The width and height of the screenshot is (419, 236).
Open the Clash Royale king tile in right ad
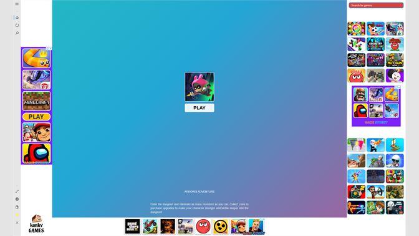(360, 94)
